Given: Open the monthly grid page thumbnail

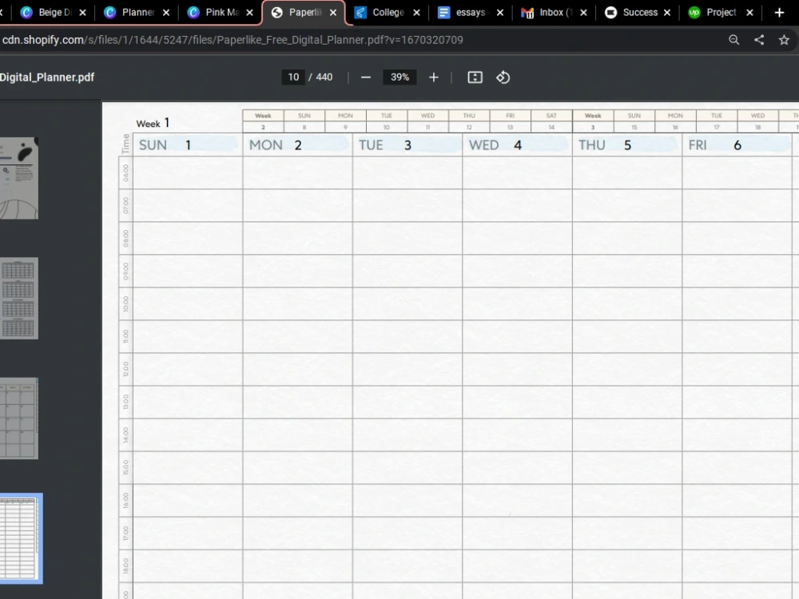Looking at the screenshot, I should click(x=19, y=419).
